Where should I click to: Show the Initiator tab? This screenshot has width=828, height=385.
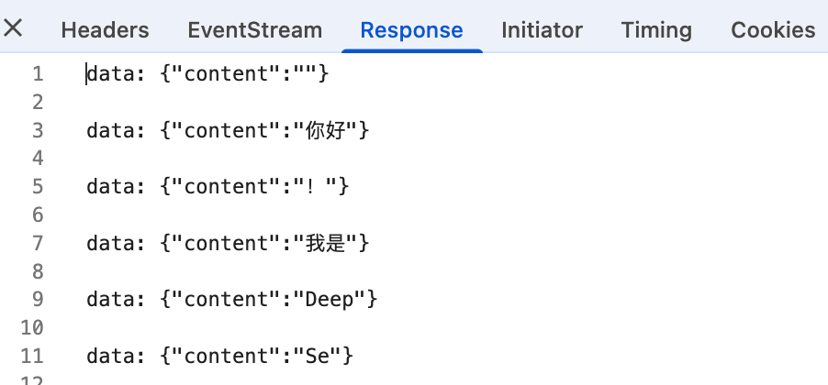[542, 30]
